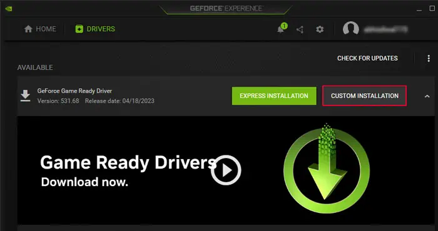Viewport: 438px width, 231px height.
Task: Click the share icon
Action: [x=300, y=29]
